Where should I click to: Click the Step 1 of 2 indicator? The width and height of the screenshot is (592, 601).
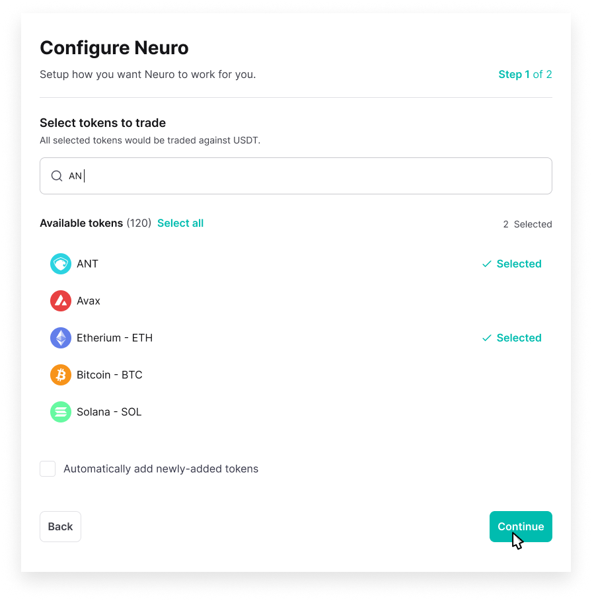coord(525,74)
